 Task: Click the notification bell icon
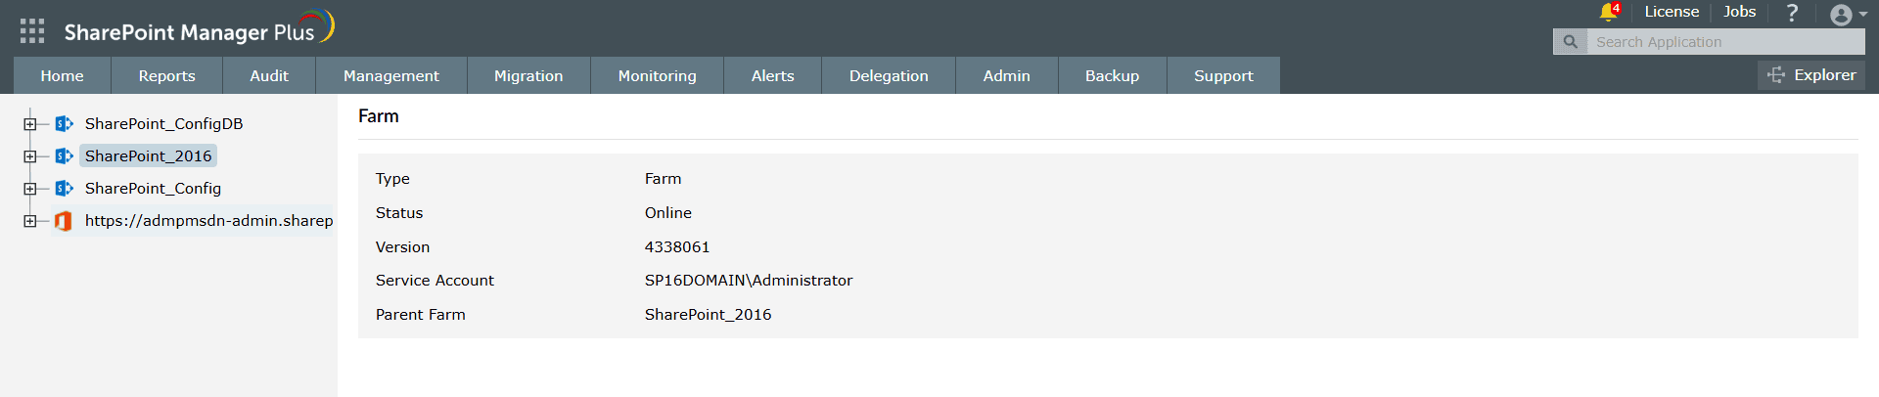click(x=1607, y=12)
